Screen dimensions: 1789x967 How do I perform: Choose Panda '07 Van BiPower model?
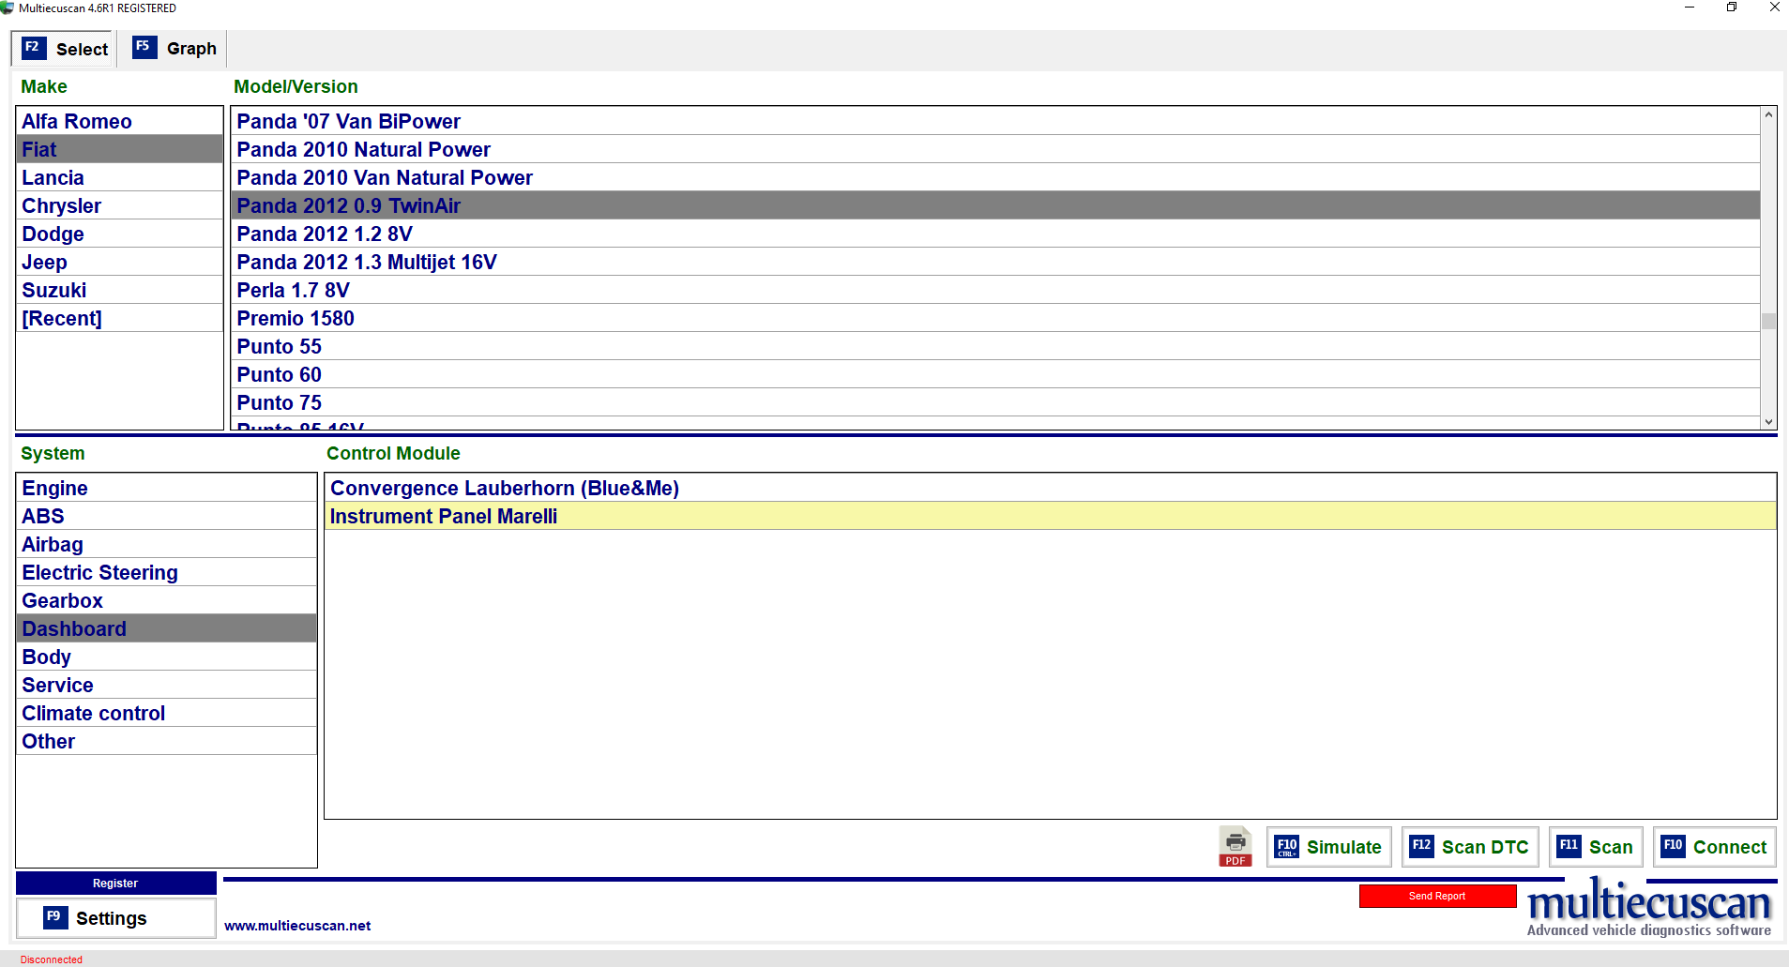995,121
